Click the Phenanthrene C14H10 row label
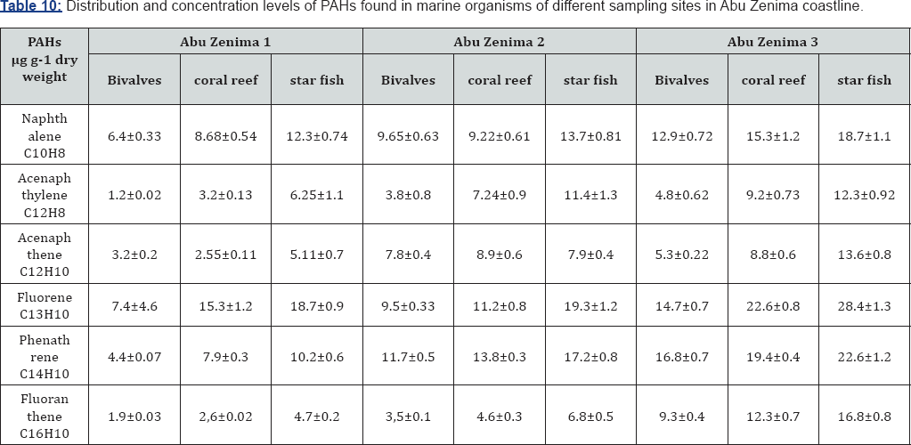The height and width of the screenshot is (445, 911). (x=45, y=357)
